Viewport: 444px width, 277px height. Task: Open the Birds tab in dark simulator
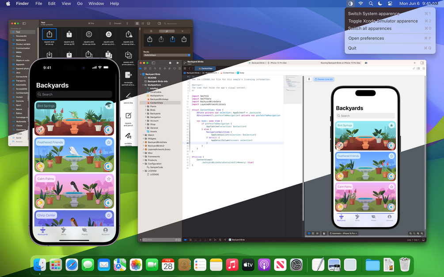coord(64,231)
